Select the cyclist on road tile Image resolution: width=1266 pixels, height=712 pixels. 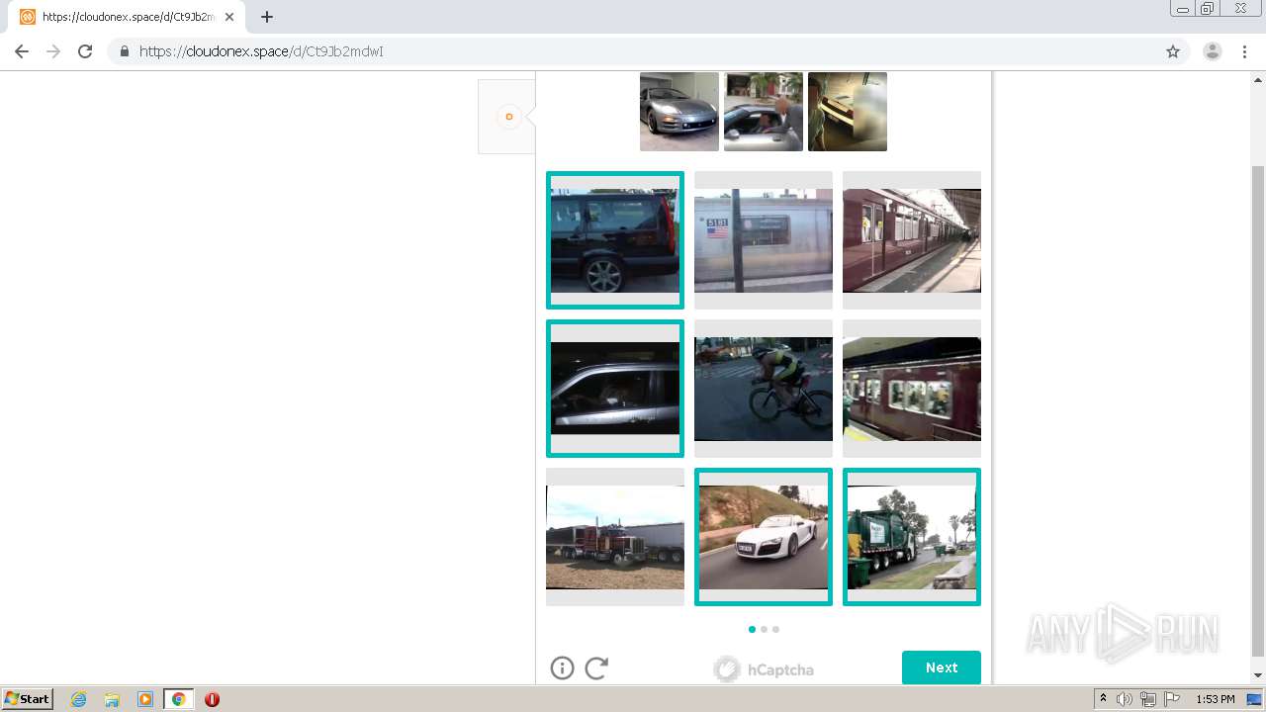tap(764, 389)
